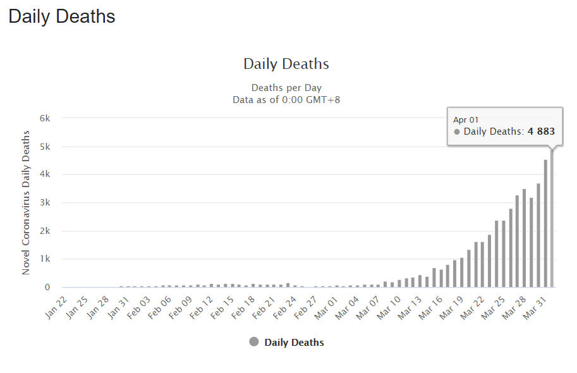Viewport: 577px width, 373px height.
Task: Click the Data as of 0:00 GMT+8 text
Action: pos(286,99)
